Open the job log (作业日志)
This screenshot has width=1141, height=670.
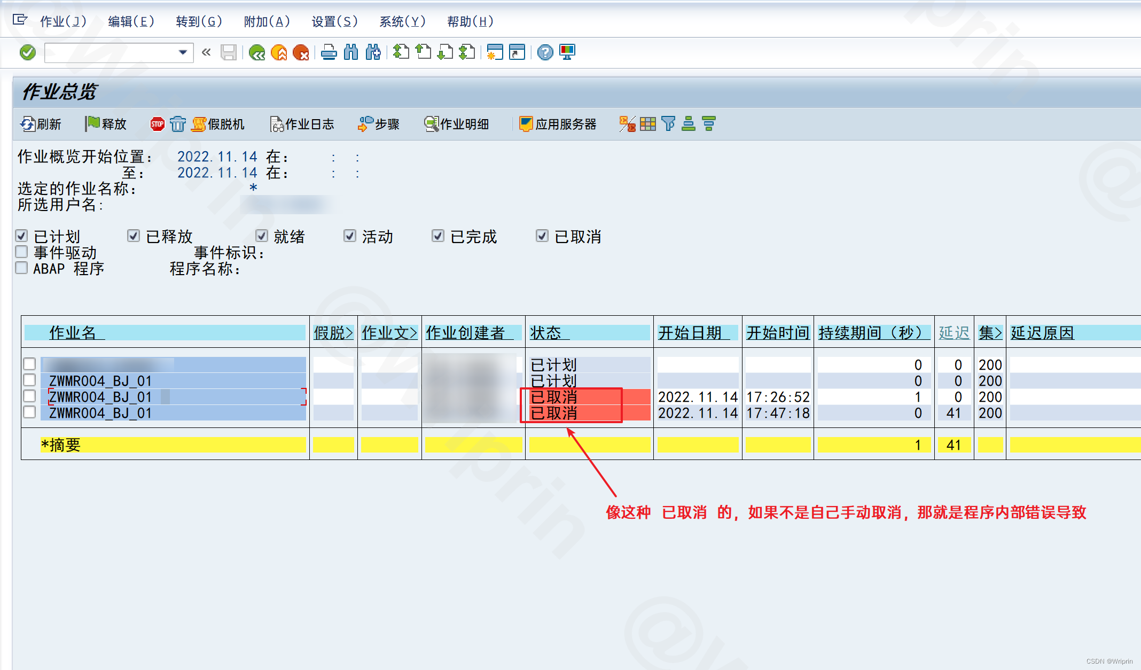click(x=302, y=123)
